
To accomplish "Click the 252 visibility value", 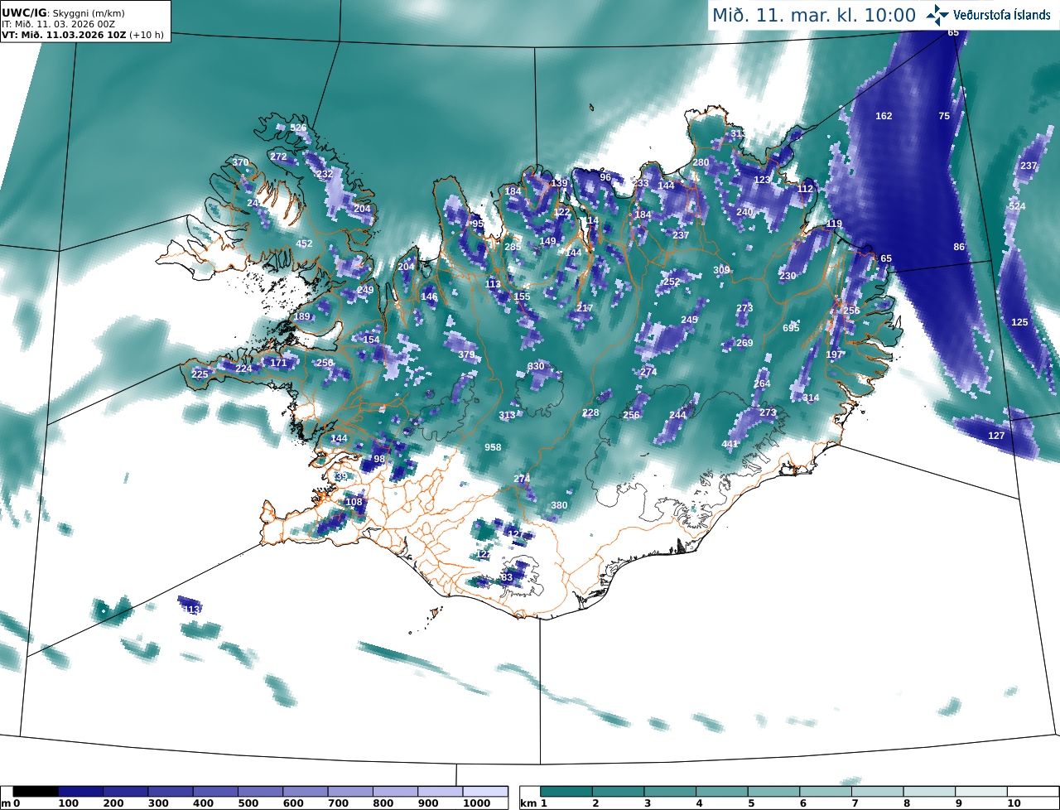I will pos(671,282).
